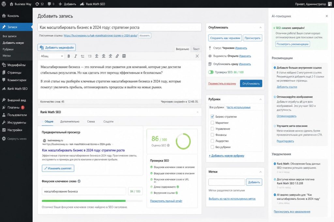Image resolution: width=334 pixels, height=222 pixels.
Task: Open the Дополнительно tab in Rank Math
Action: (70, 122)
